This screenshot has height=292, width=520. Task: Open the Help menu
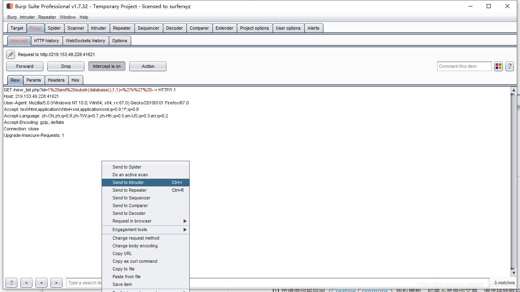[84, 17]
